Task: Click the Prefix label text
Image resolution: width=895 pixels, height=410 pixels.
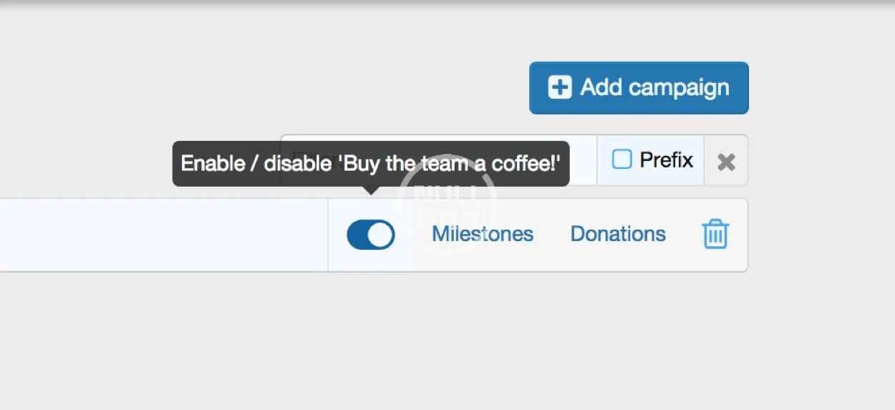Action: [666, 160]
